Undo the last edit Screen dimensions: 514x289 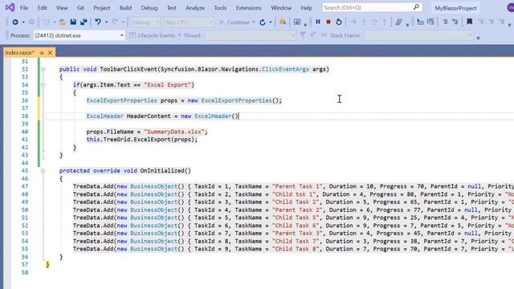98,22
